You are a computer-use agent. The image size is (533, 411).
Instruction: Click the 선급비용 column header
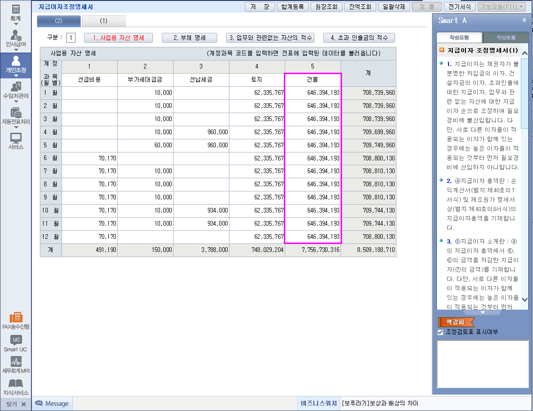click(x=90, y=80)
